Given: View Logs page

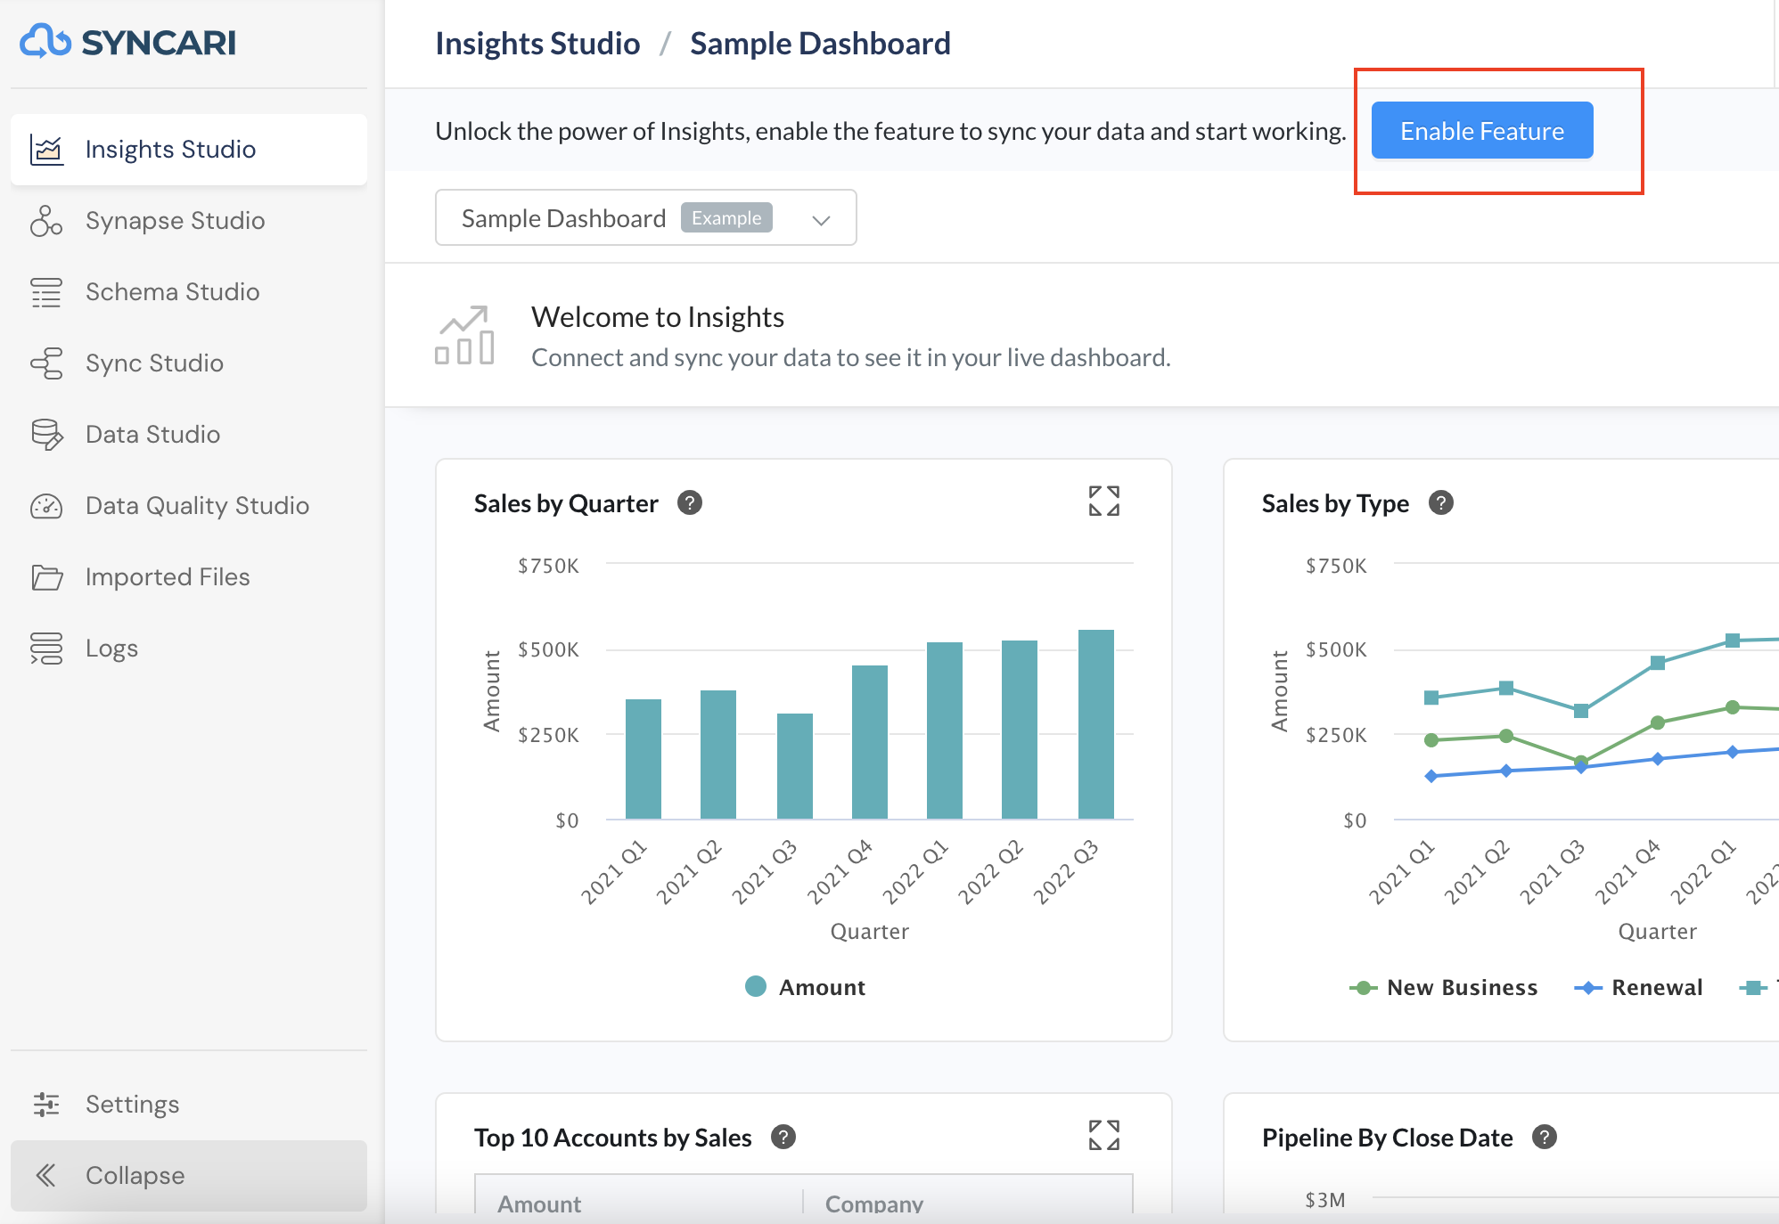Looking at the screenshot, I should [x=189, y=648].
